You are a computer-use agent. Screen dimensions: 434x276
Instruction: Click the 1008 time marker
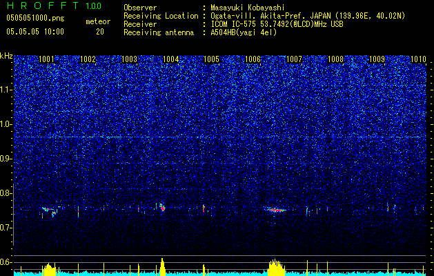pos(335,59)
